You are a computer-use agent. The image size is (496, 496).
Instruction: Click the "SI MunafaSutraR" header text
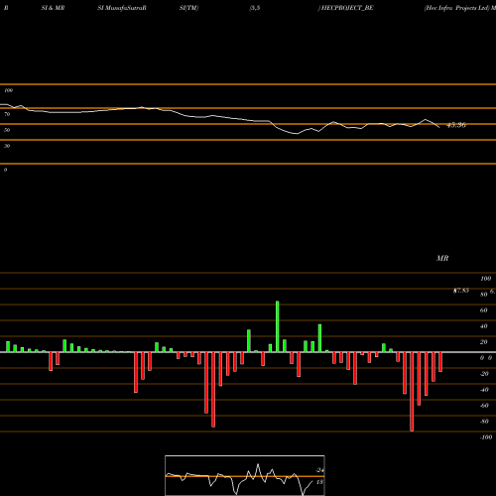[122, 8]
